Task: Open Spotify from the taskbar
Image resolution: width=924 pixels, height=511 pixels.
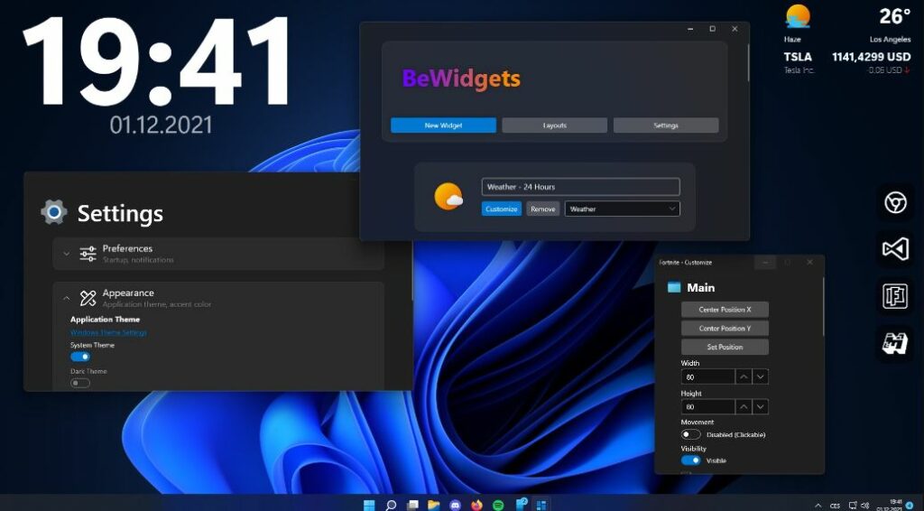Action: coord(498,505)
